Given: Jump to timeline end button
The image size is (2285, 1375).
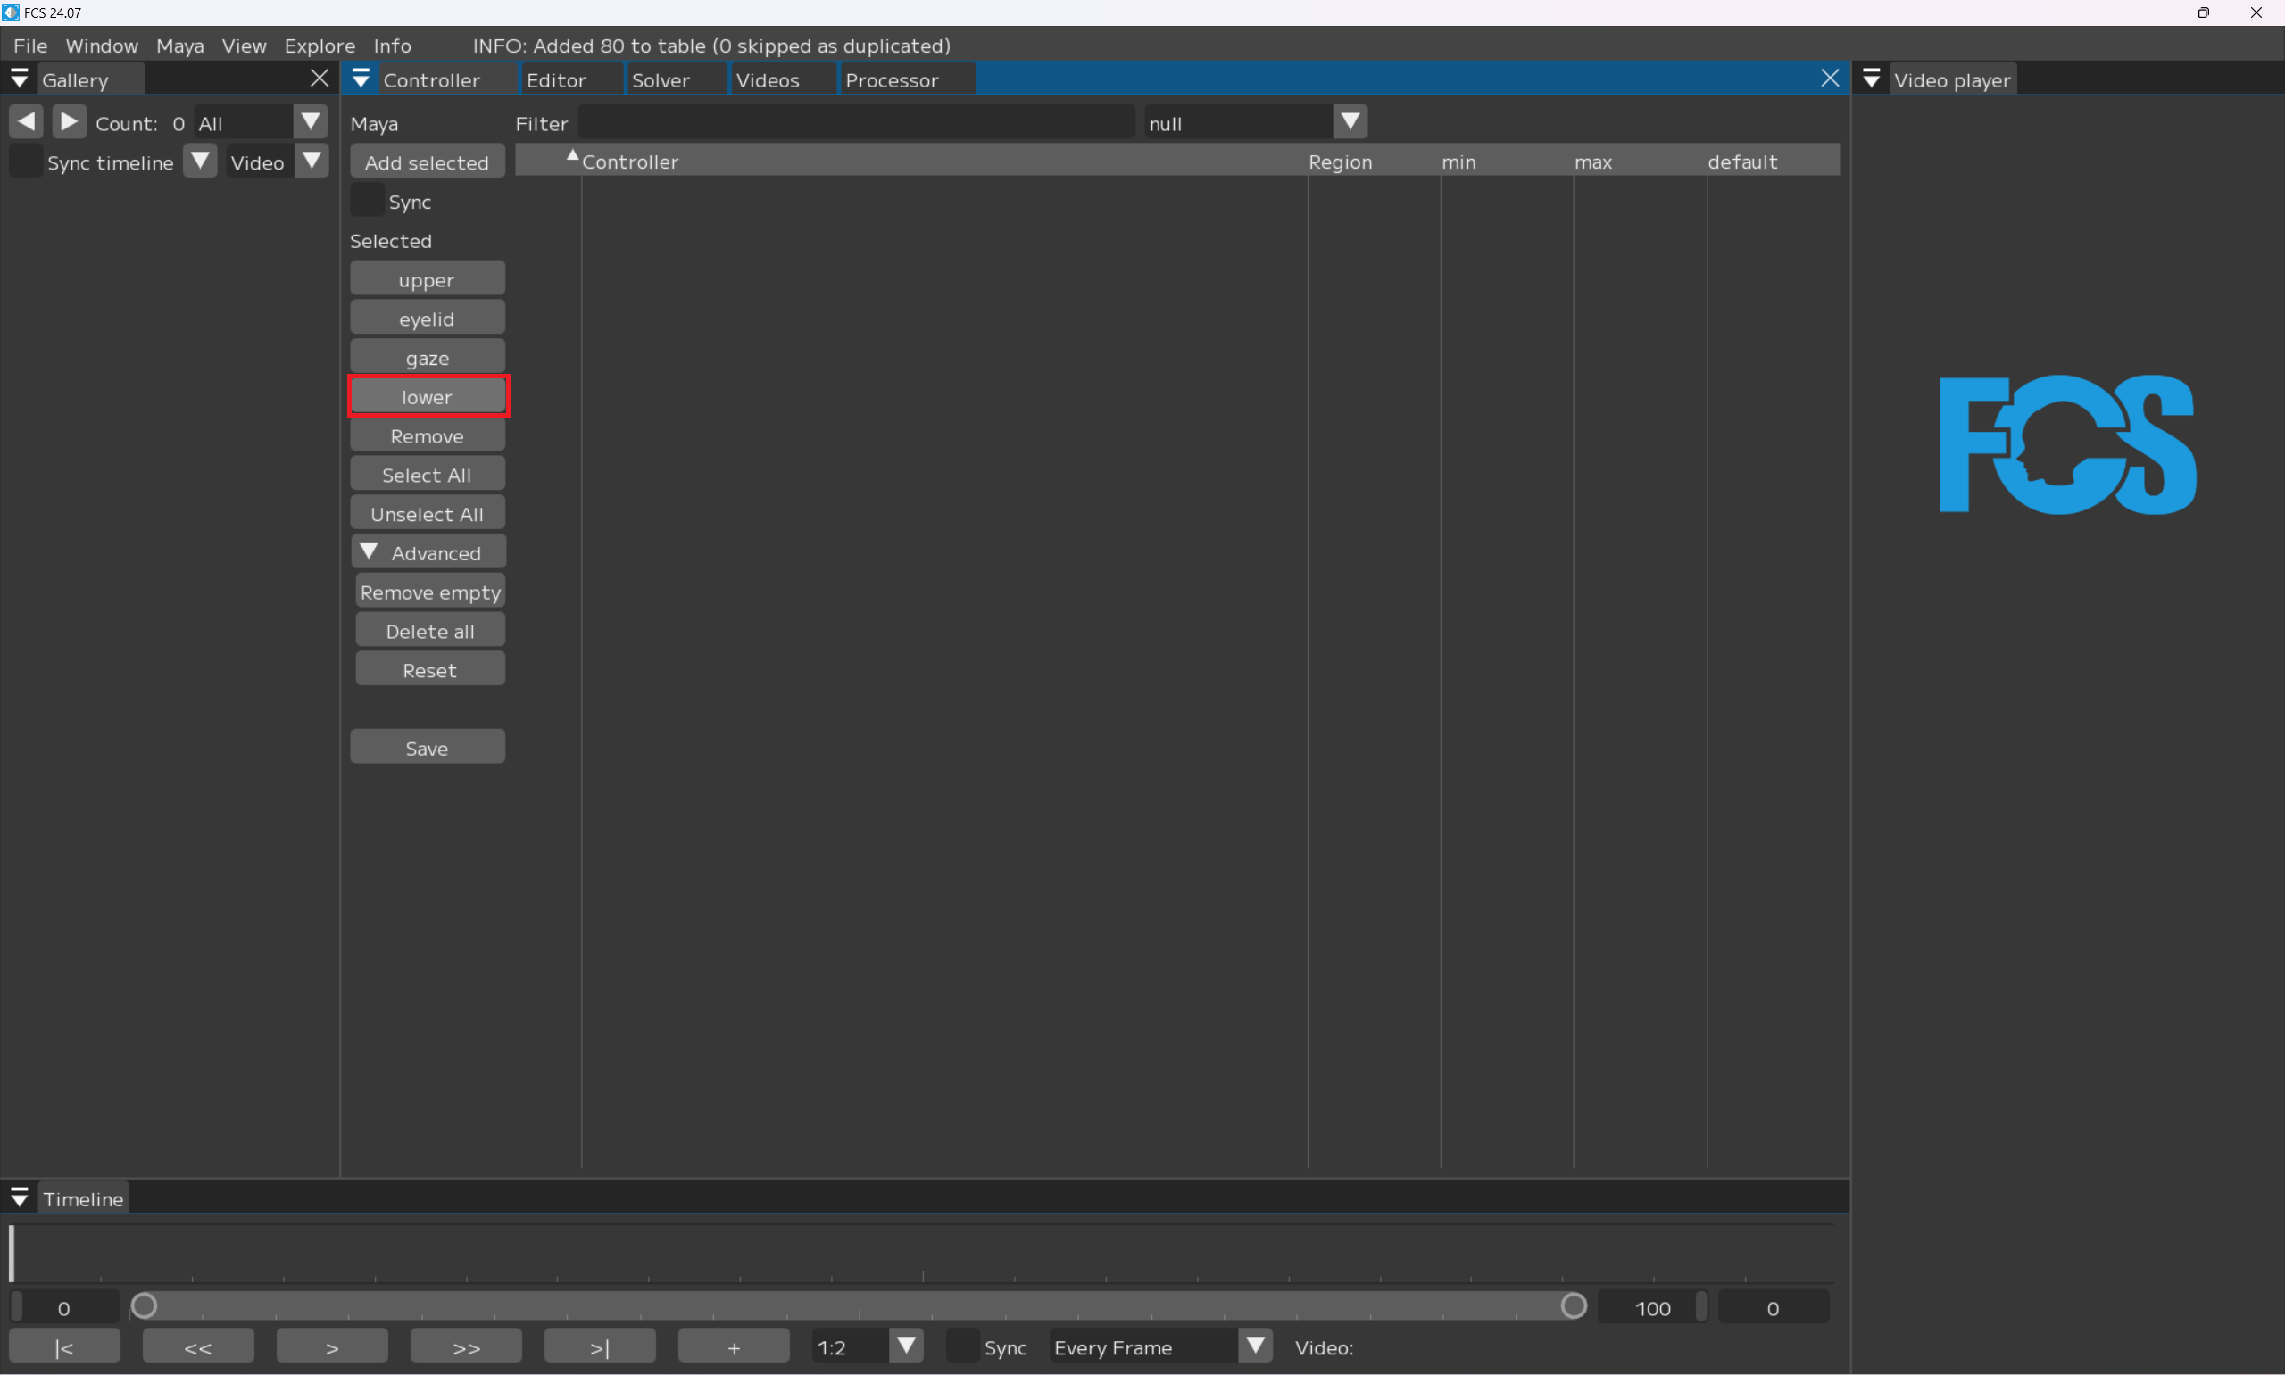Looking at the screenshot, I should tap(600, 1346).
